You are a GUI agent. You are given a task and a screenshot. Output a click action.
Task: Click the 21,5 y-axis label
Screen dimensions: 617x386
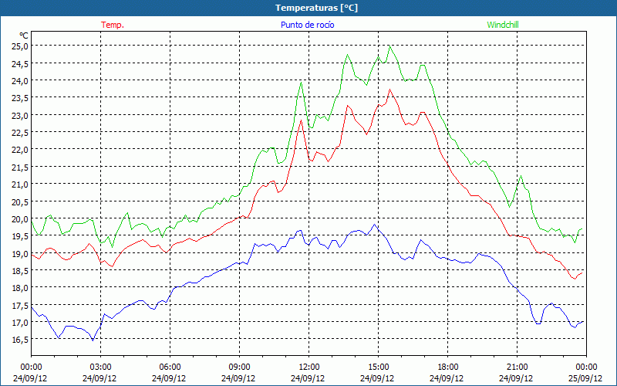(20, 167)
